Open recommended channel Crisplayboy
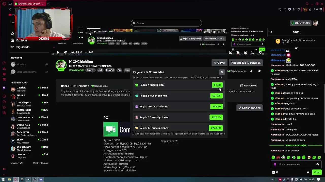The width and height of the screenshot is (325, 182). (29, 148)
